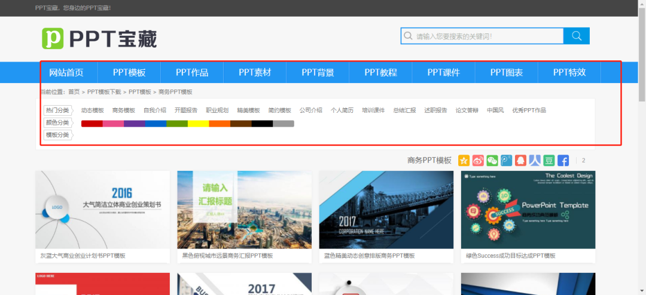Viewport: 646px width, 295px height.
Task: Go to the PPT作品 navigation tab
Action: click(x=192, y=73)
